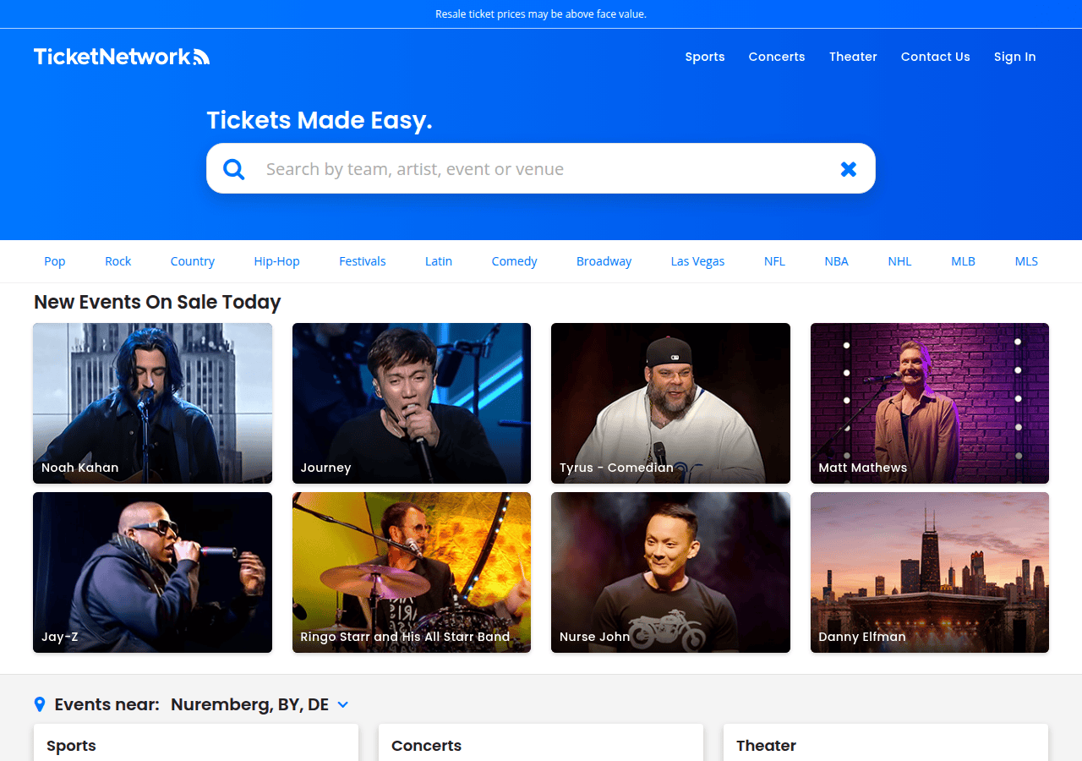Viewport: 1082px width, 761px height.
Task: Click the Sign In link
Action: 1014,57
